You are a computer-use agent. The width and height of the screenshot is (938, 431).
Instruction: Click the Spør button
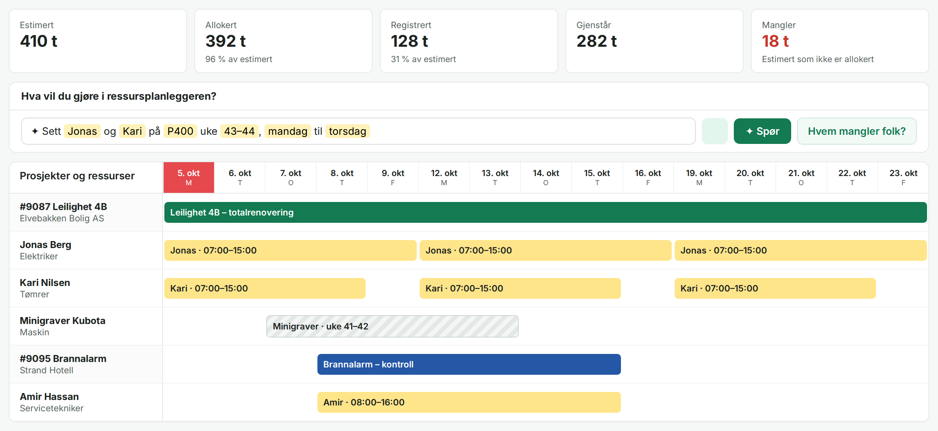click(762, 131)
